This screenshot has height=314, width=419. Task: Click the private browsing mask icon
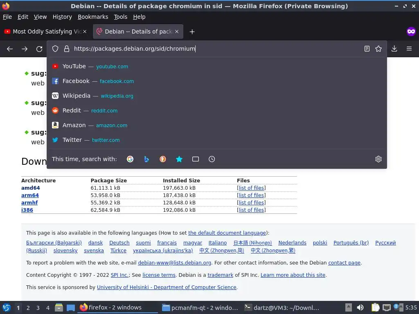click(x=411, y=31)
